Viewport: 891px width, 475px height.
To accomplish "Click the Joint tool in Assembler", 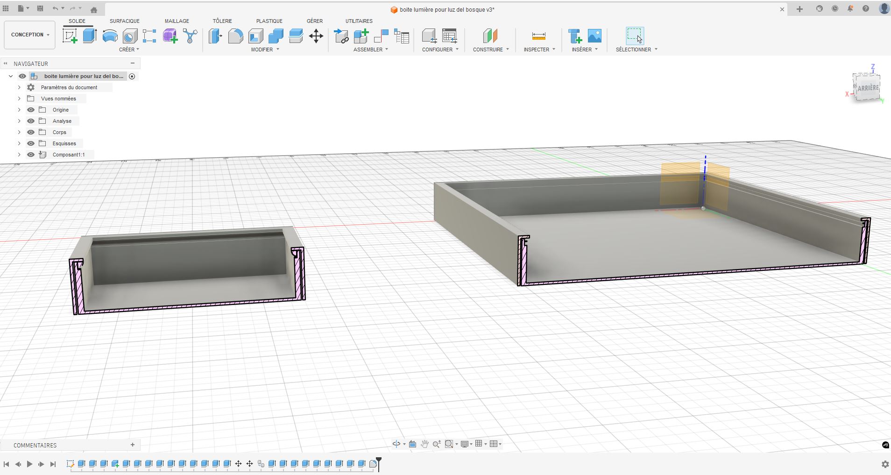I will (x=382, y=36).
